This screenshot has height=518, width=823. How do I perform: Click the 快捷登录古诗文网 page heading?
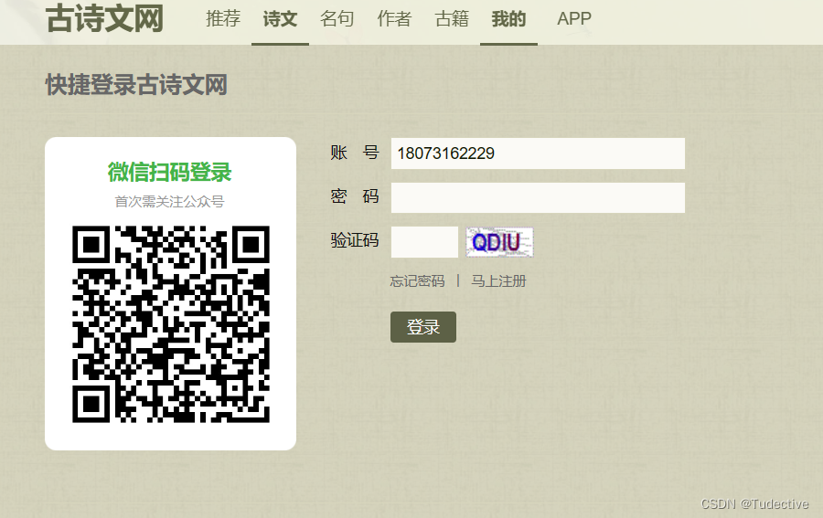(x=136, y=84)
